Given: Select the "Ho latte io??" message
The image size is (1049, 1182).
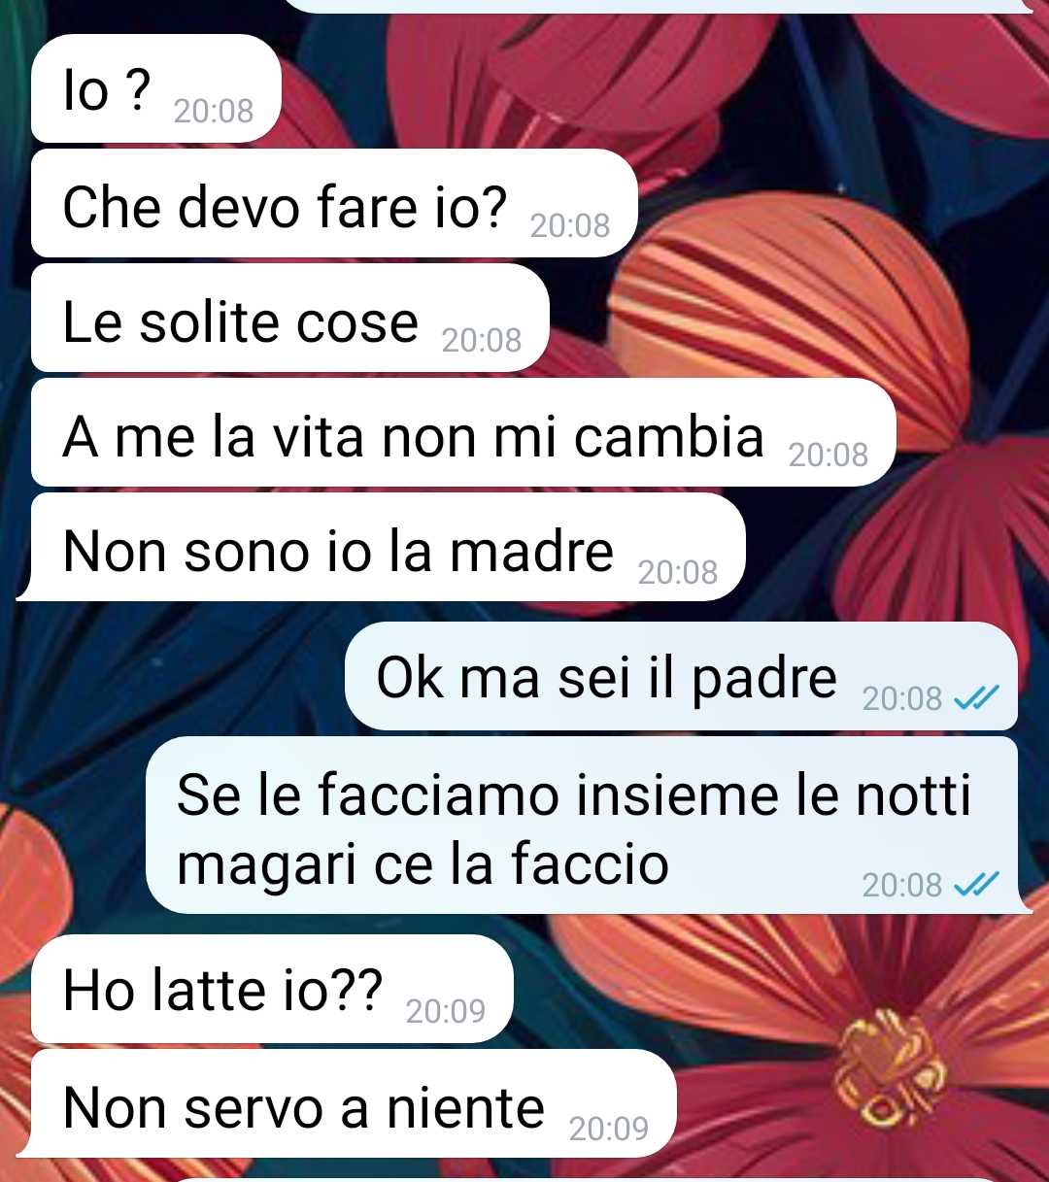Looking at the screenshot, I should (x=272, y=989).
